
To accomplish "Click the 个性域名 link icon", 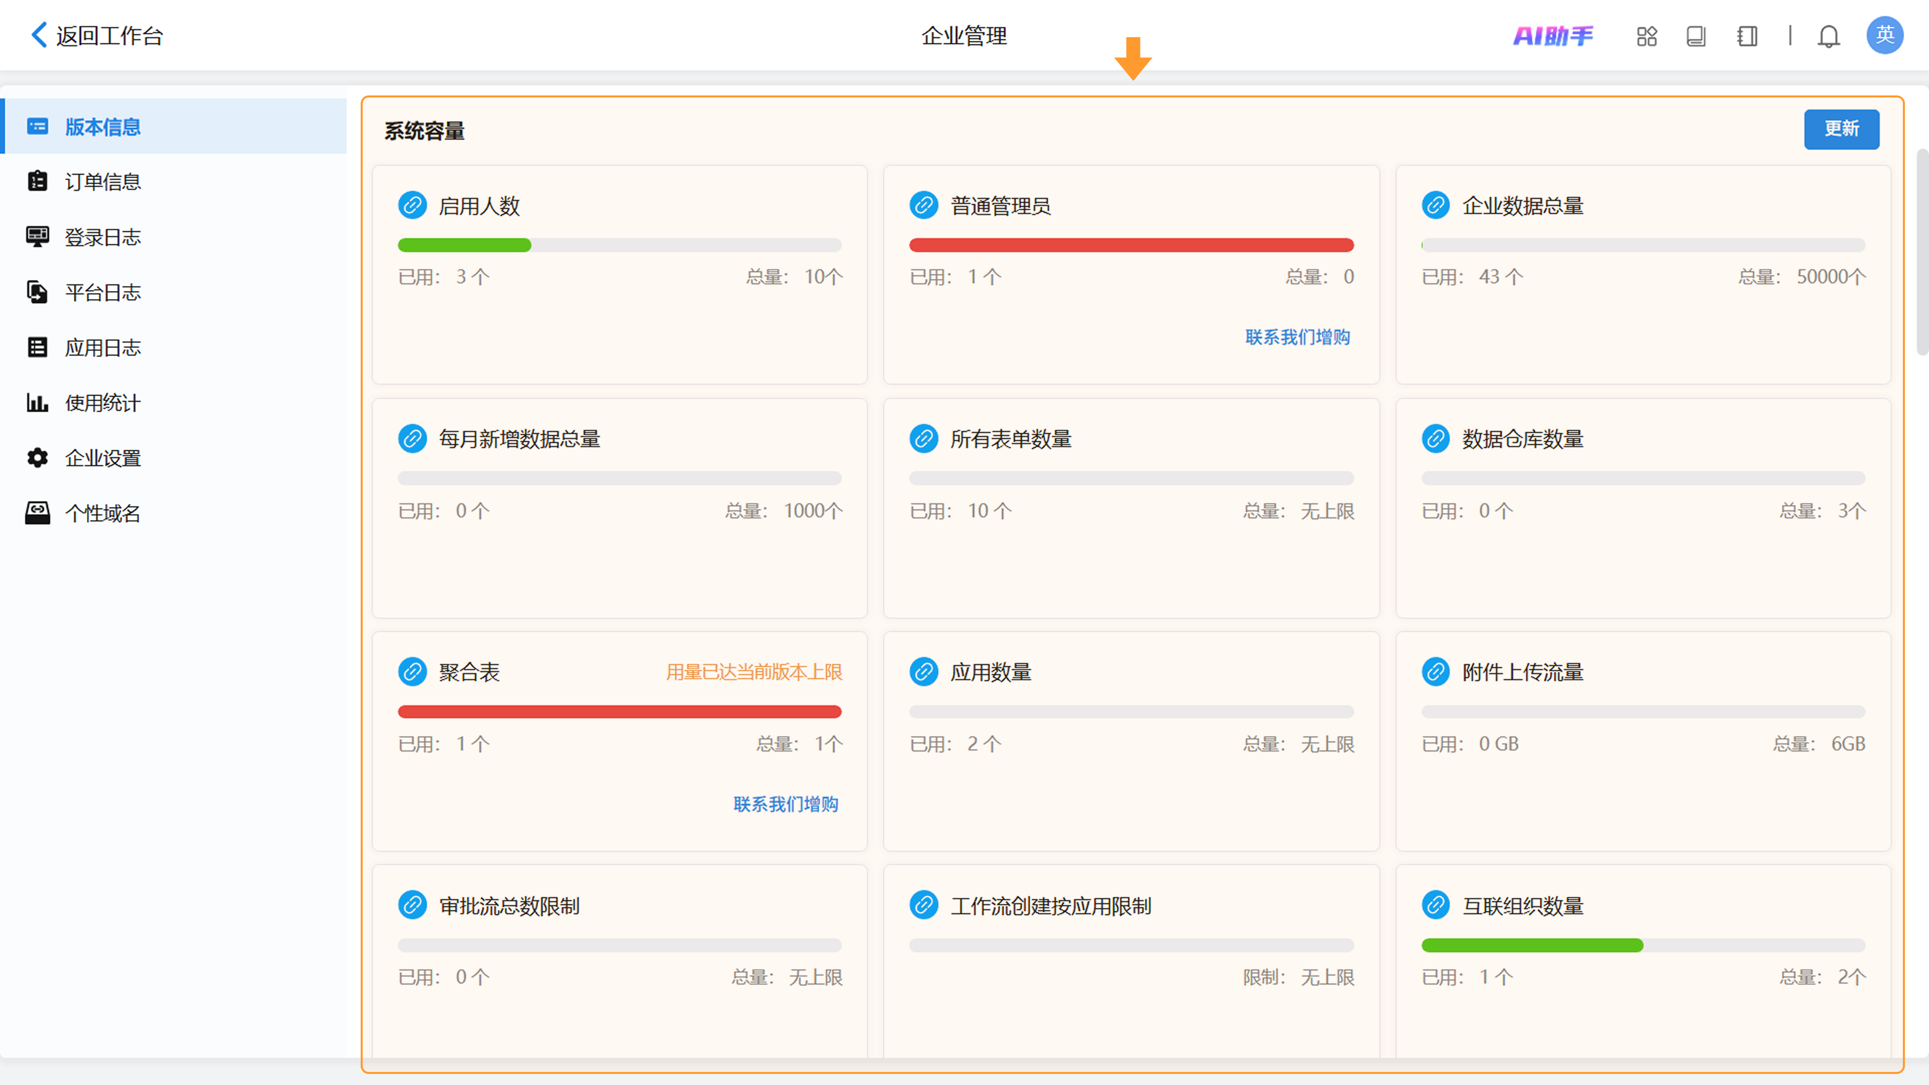I will (38, 513).
